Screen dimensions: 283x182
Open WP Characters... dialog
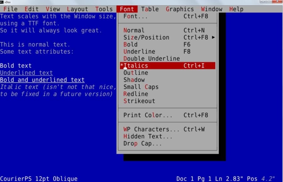(x=168, y=129)
